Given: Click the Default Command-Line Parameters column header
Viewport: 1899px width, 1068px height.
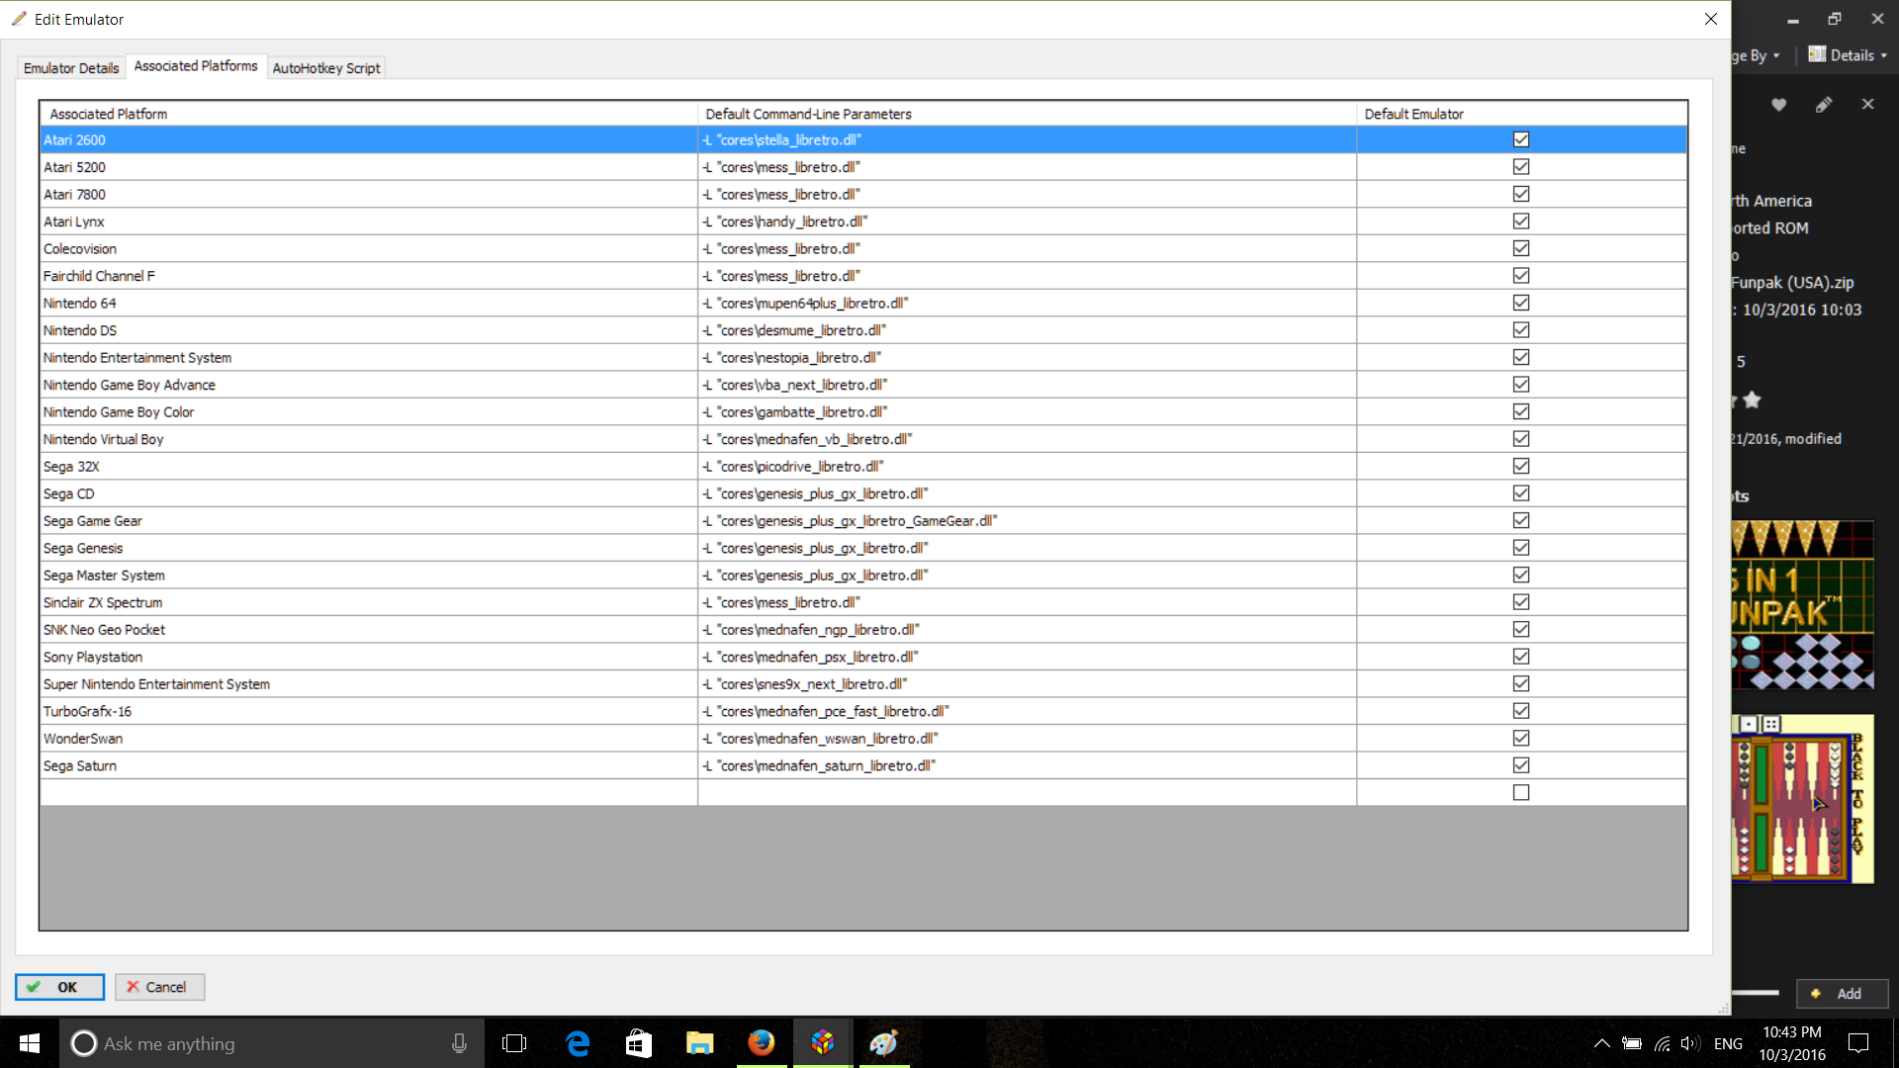Looking at the screenshot, I should coord(1027,114).
